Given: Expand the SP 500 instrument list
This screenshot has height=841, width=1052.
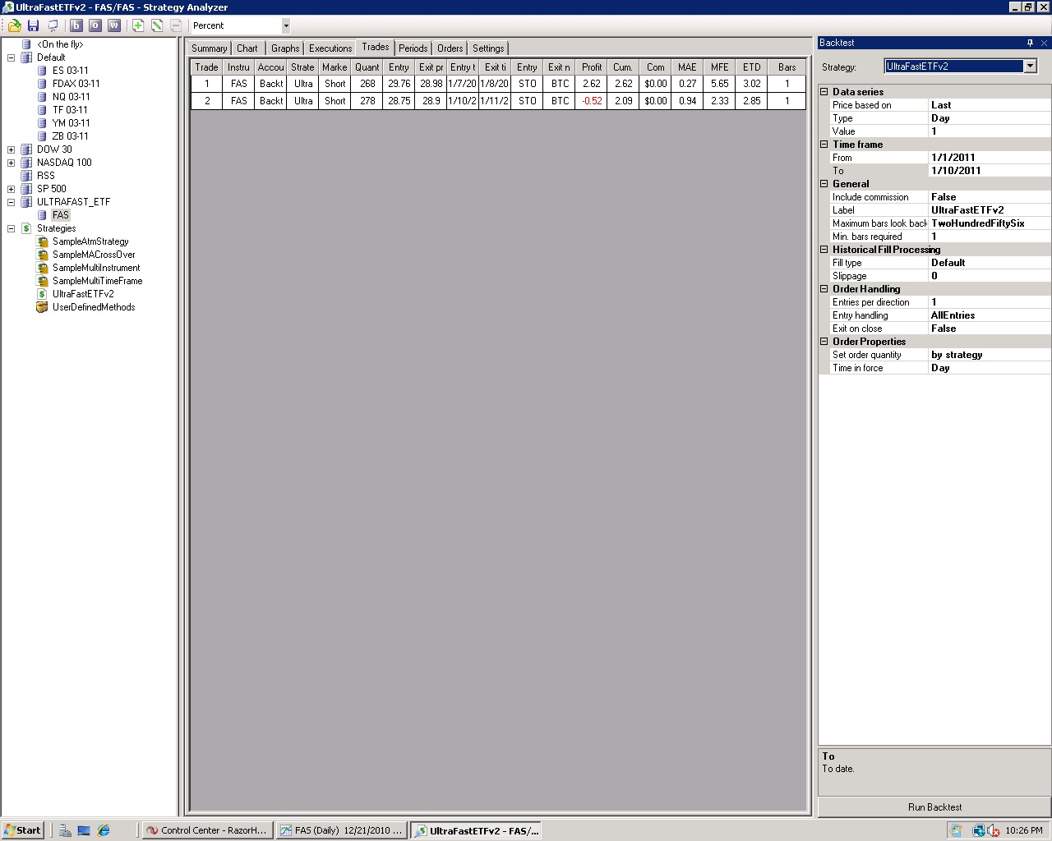Looking at the screenshot, I should pos(12,189).
